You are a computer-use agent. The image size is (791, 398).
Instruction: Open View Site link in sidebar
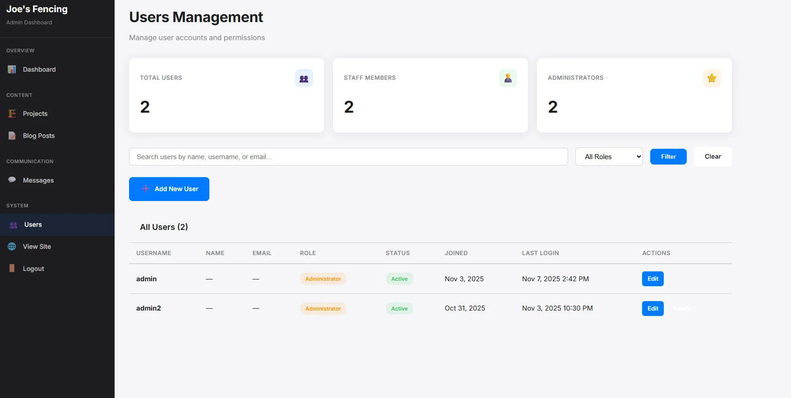[57, 247]
